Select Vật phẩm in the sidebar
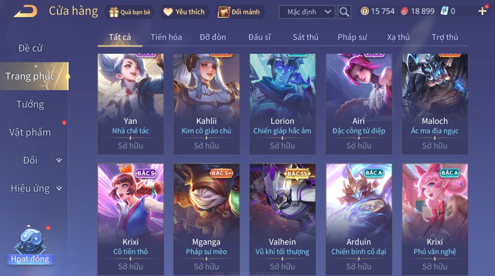 click(30, 132)
